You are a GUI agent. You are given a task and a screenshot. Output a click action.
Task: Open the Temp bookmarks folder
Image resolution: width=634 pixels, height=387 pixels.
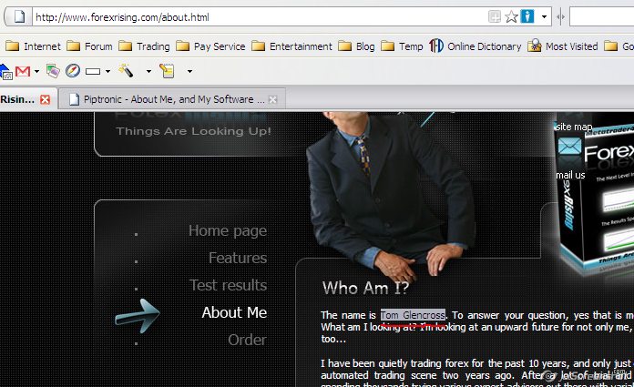(x=402, y=46)
